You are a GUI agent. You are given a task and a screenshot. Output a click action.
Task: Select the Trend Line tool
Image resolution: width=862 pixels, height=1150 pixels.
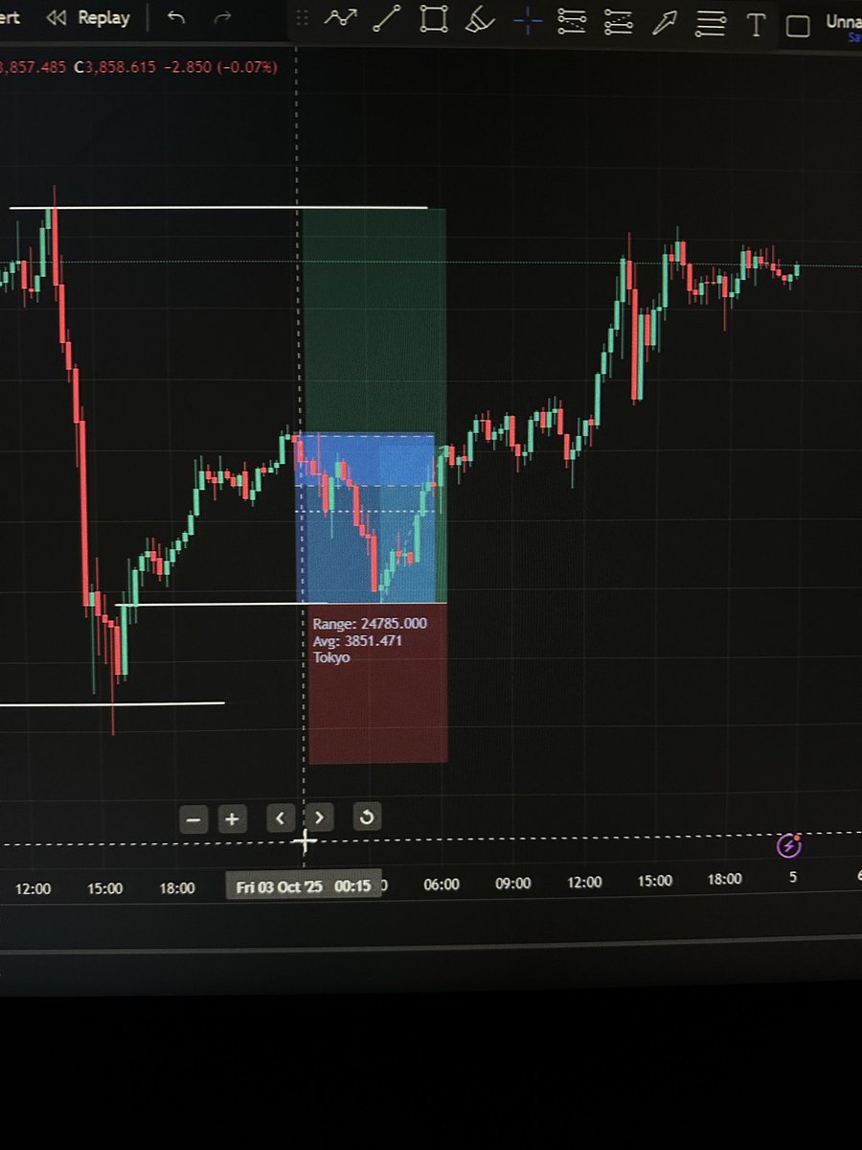387,19
